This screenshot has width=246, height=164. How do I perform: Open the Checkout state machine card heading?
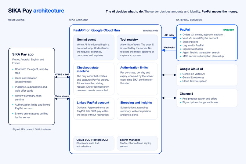pyautogui.click(x=88, y=69)
